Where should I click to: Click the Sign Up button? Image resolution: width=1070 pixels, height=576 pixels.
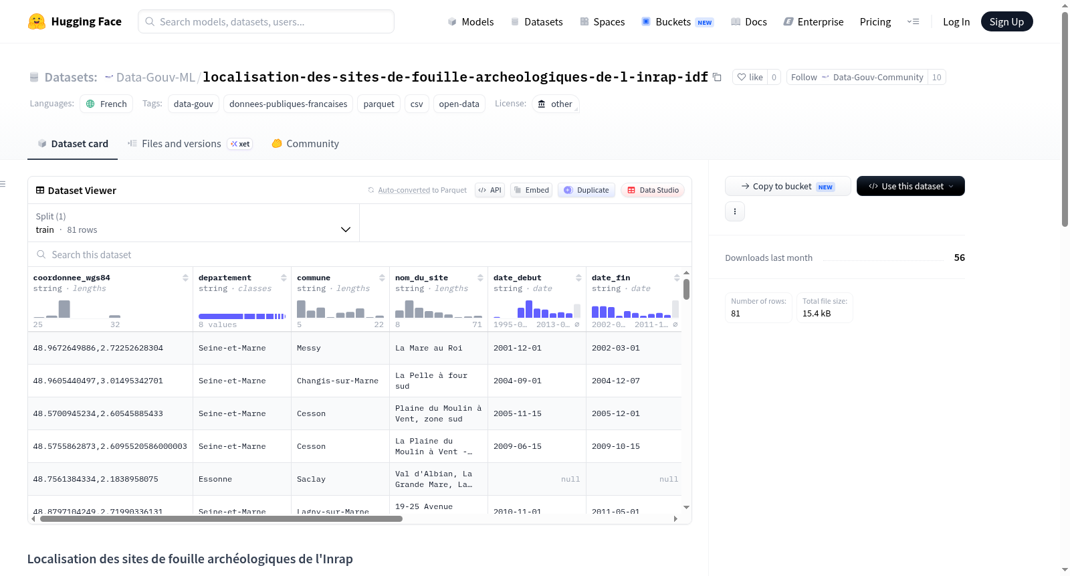pyautogui.click(x=1006, y=21)
